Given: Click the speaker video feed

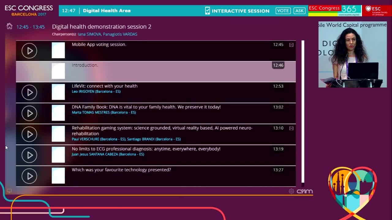Looking at the screenshot, I should [x=352, y=55].
